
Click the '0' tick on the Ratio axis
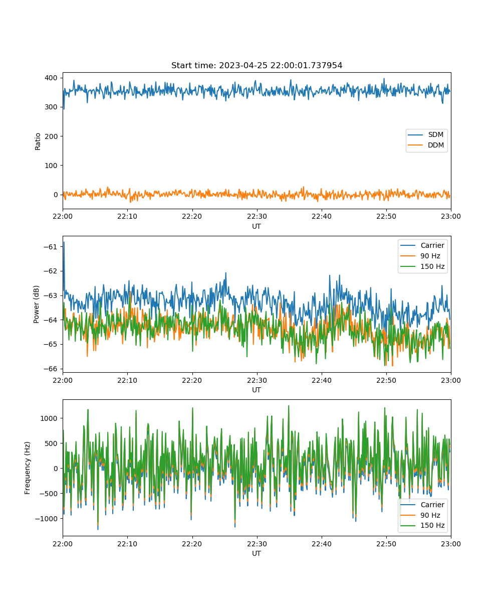tap(57, 195)
